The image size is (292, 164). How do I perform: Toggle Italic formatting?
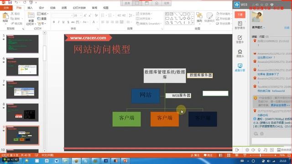point(59,22)
